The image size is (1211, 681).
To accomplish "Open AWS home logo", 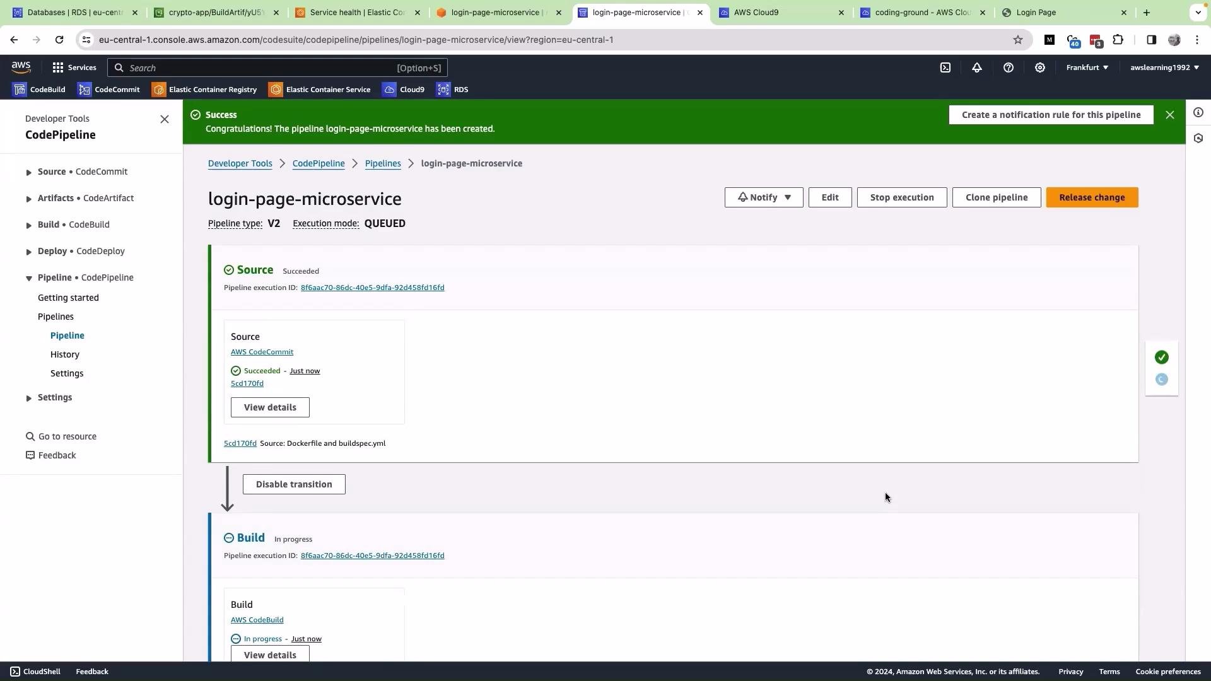I will point(21,67).
